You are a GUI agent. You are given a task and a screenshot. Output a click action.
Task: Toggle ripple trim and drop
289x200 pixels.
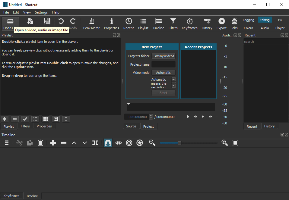coord(129,143)
